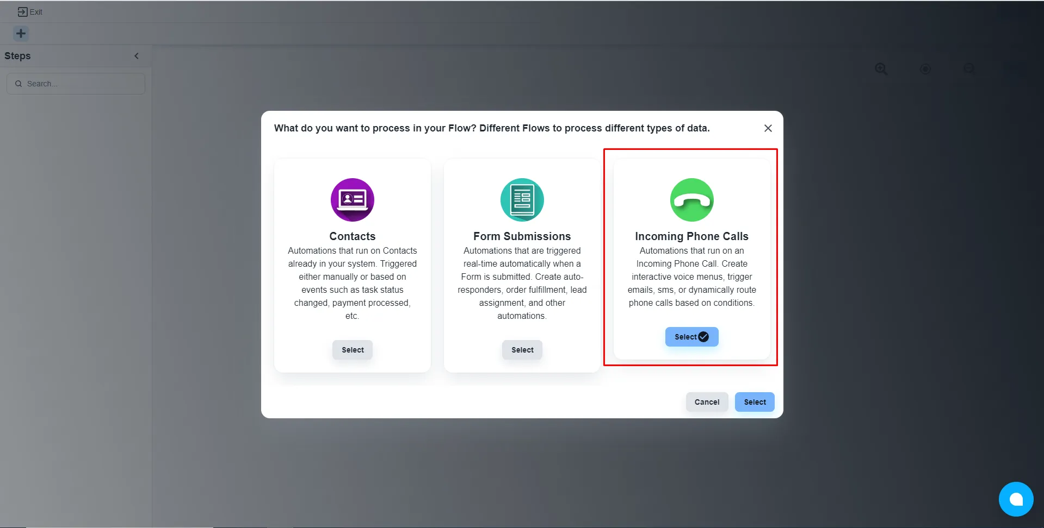Click the Contacts heading text
This screenshot has height=528, width=1044.
click(353, 236)
